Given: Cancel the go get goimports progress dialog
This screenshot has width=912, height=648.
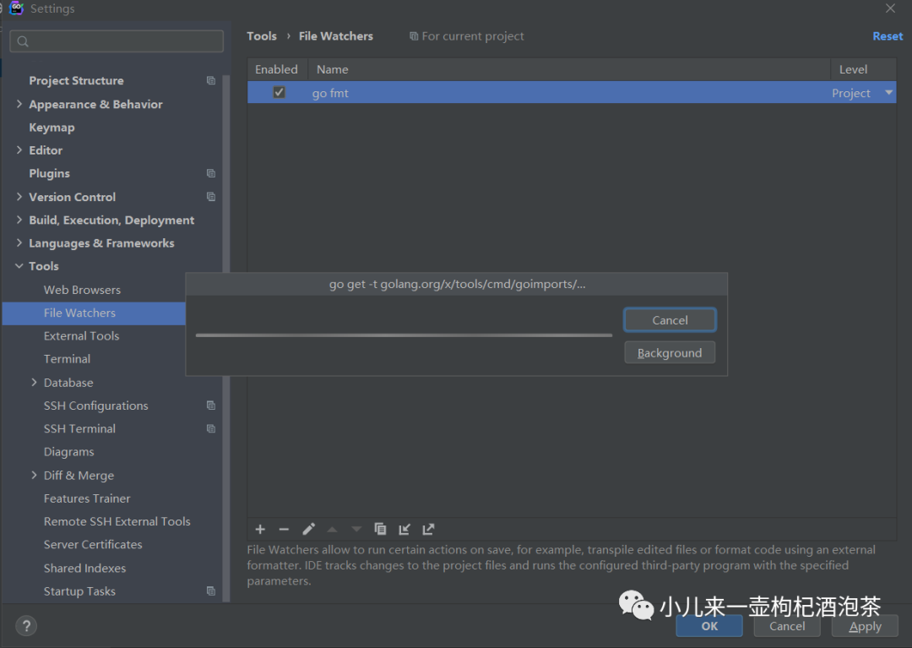Looking at the screenshot, I should pos(670,320).
